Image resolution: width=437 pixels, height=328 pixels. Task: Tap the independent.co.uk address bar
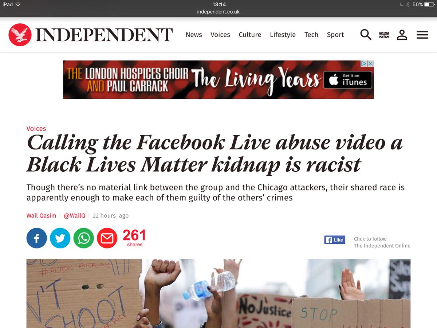pyautogui.click(x=219, y=12)
